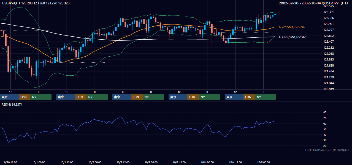Click price axis label 122.212

point(328,48)
